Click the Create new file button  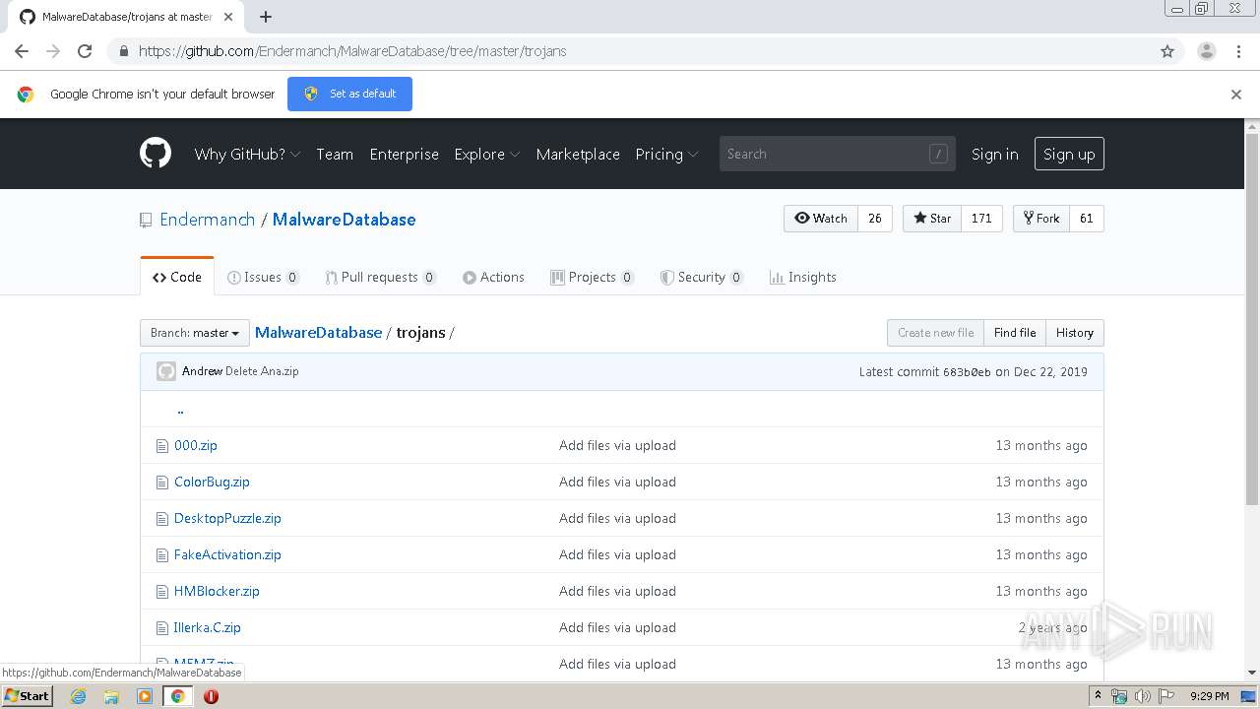click(x=935, y=333)
